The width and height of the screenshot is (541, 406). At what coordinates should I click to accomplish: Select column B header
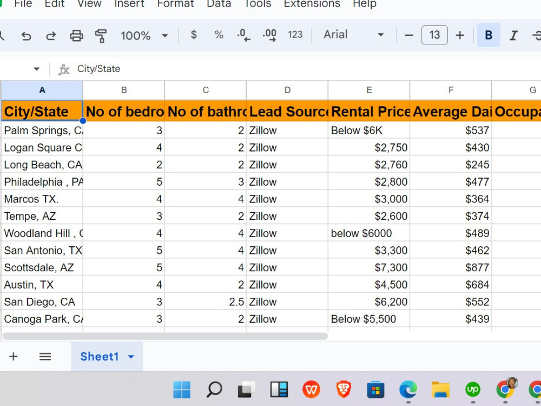point(124,90)
